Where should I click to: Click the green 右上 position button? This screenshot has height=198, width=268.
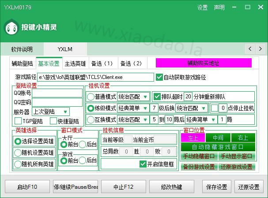click(243, 138)
